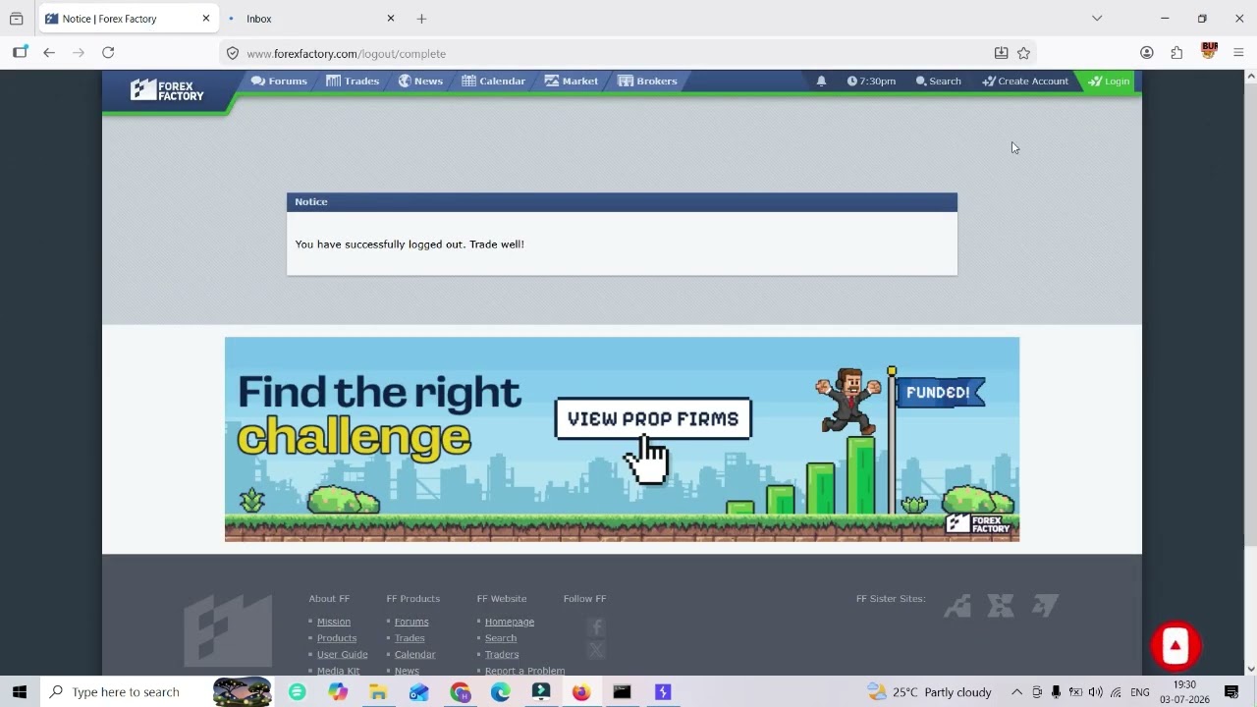
Task: Open the Calendar nav item
Action: [494, 81]
